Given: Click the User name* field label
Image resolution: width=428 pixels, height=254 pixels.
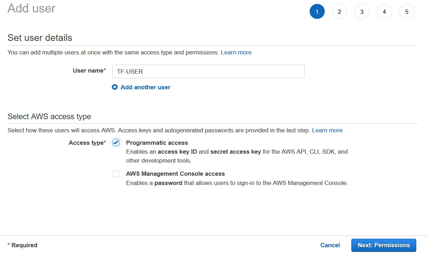Looking at the screenshot, I should point(89,70).
